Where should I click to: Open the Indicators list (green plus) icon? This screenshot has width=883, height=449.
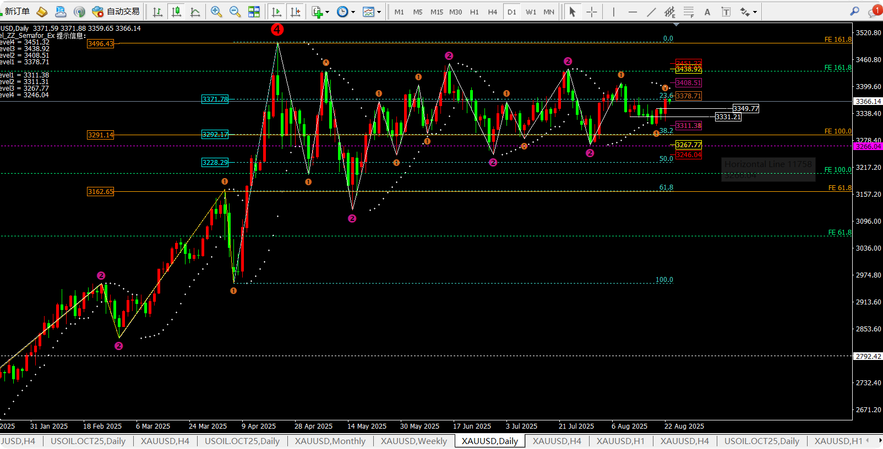(317, 12)
